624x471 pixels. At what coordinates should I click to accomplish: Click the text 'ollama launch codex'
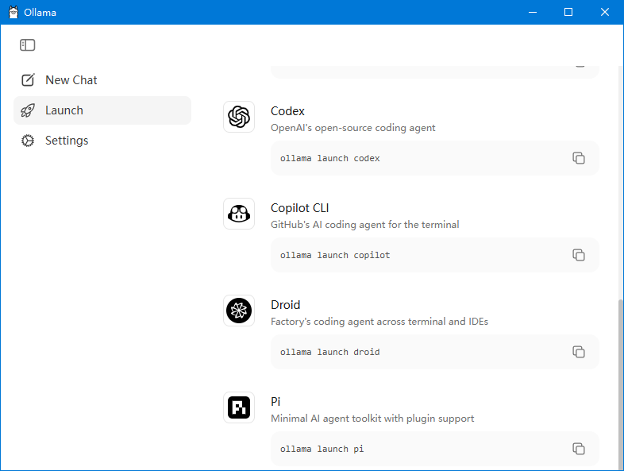tap(330, 159)
